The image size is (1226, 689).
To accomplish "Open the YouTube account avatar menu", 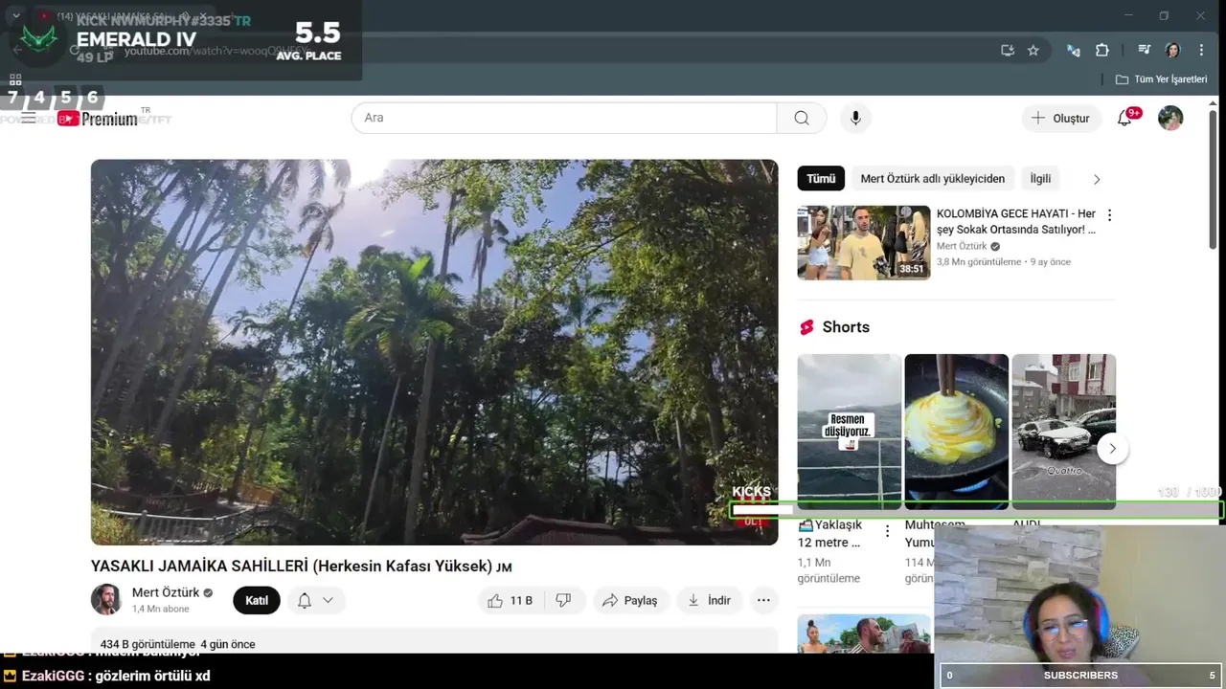I will [x=1170, y=118].
